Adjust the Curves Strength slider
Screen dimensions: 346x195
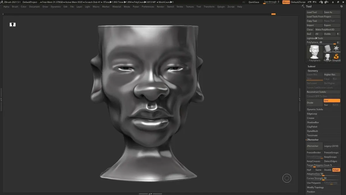coord(323,179)
